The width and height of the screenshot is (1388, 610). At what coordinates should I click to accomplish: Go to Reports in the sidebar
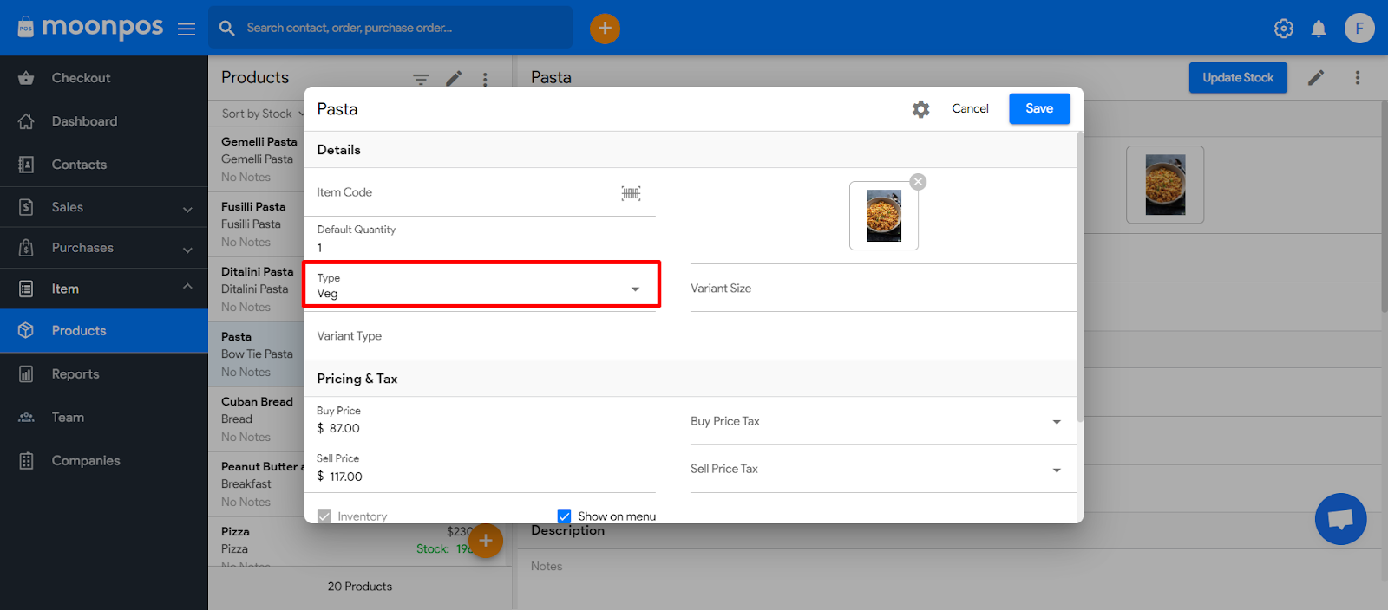(x=75, y=374)
